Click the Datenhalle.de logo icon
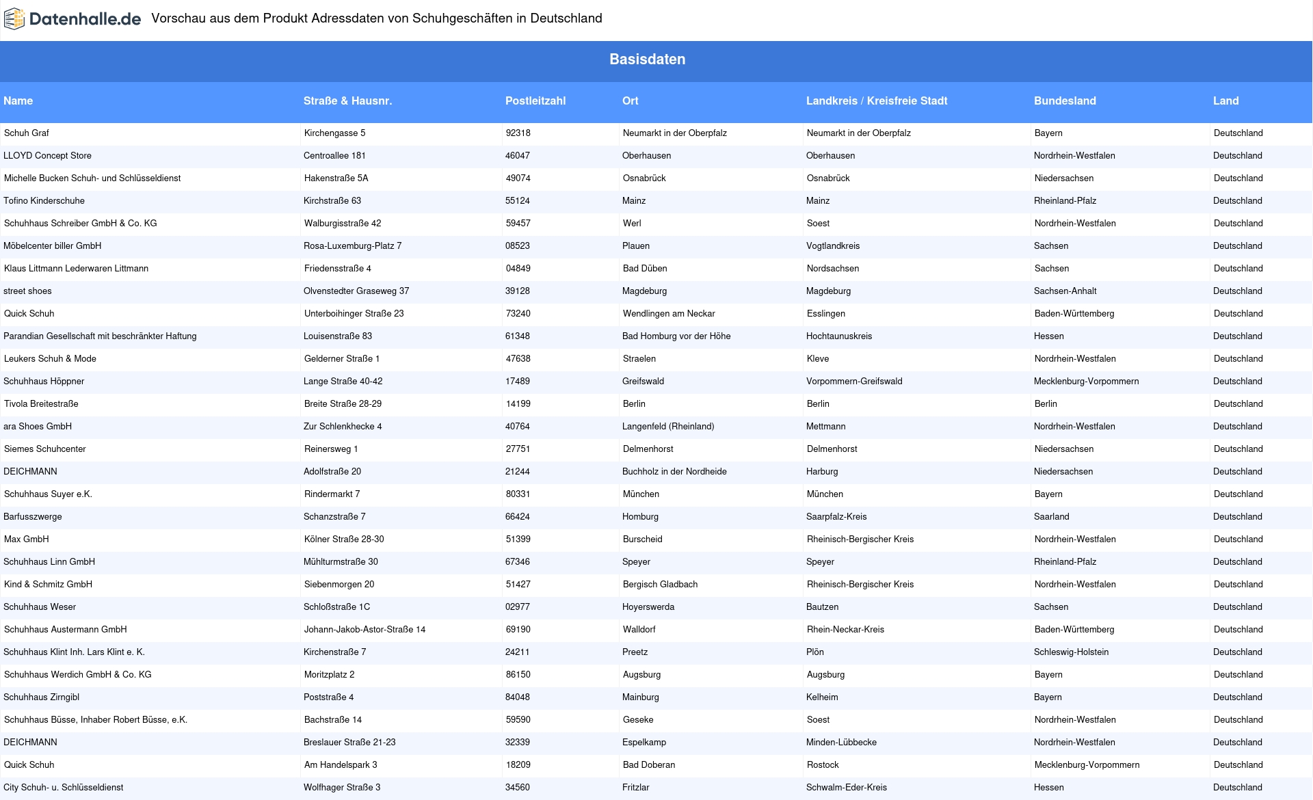1313x800 pixels. (14, 19)
